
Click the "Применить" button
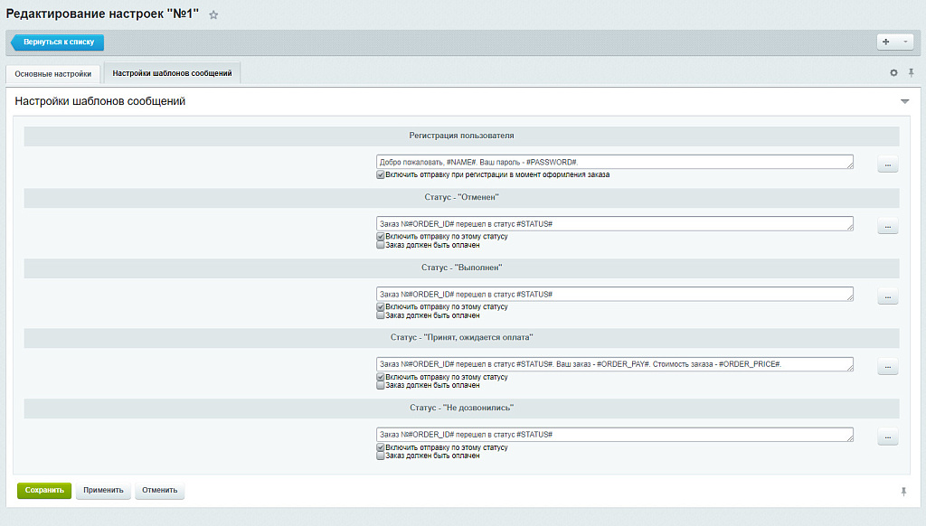click(103, 491)
